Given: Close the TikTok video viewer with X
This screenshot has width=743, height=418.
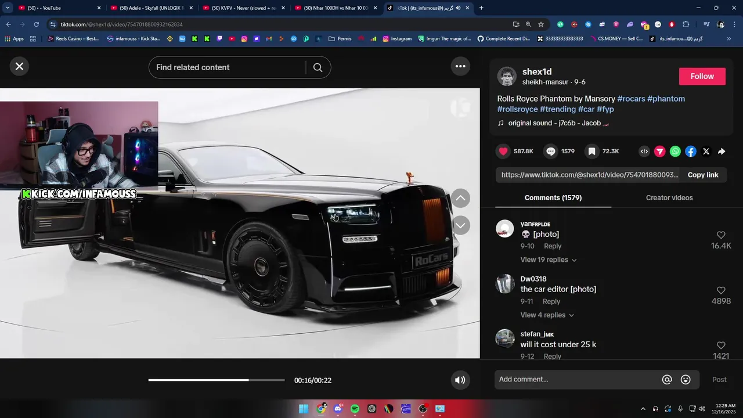Looking at the screenshot, I should [19, 66].
